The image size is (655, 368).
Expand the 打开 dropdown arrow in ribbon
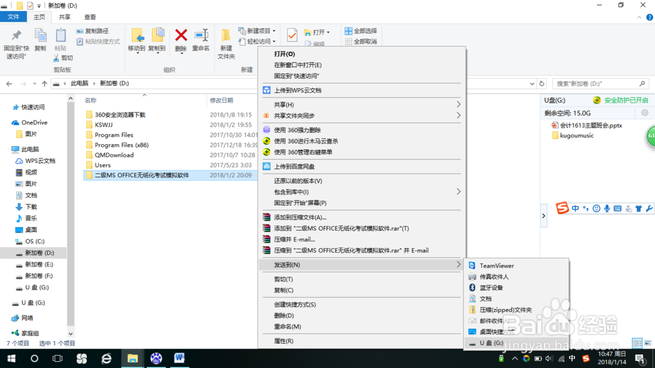pos(328,32)
